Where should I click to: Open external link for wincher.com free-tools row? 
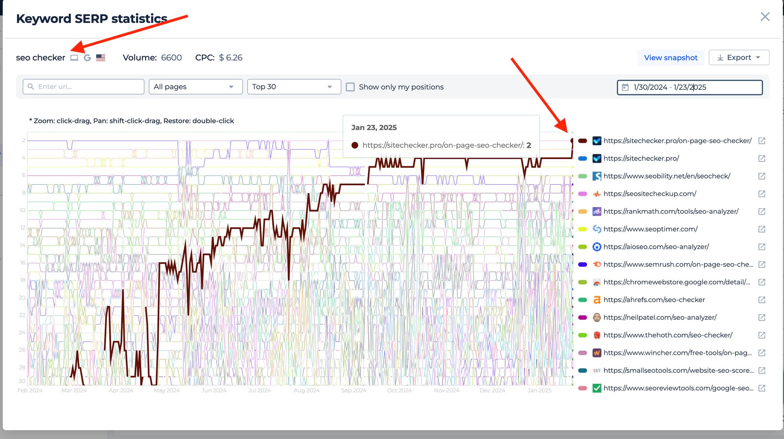(762, 353)
